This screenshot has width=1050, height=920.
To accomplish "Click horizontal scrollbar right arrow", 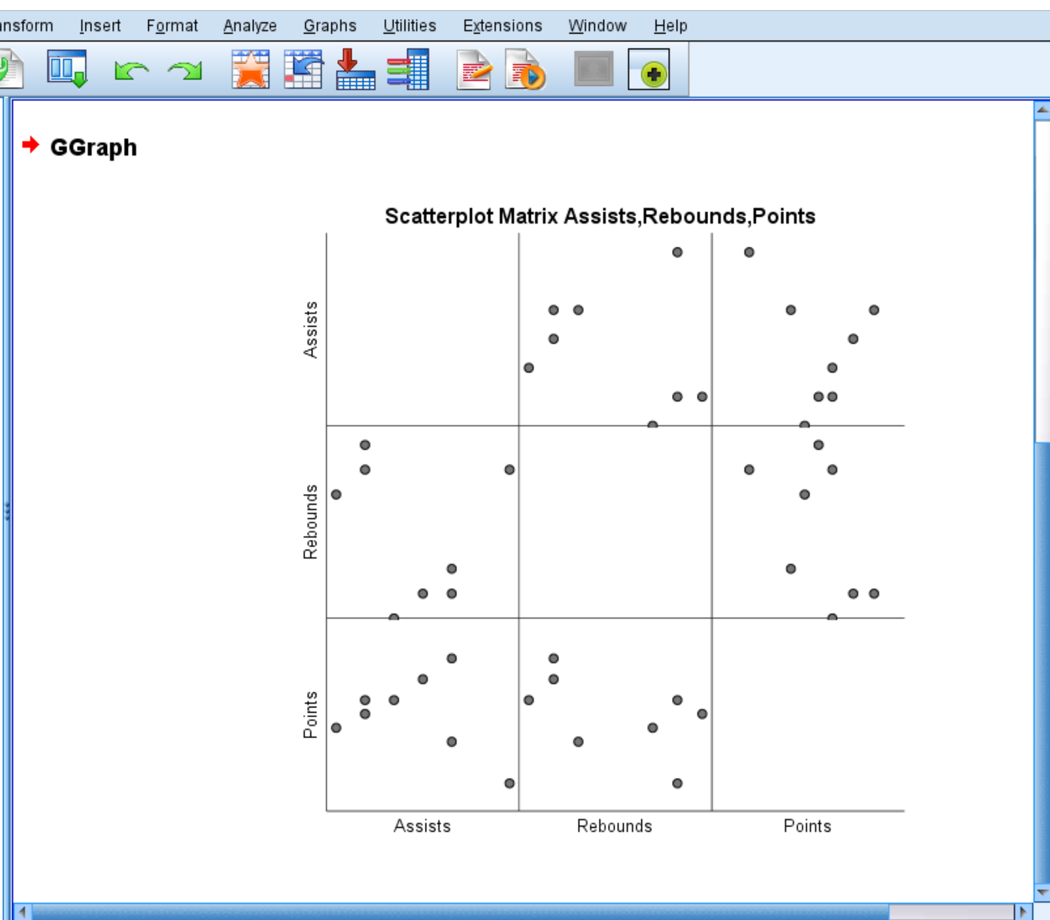I will 1022,911.
